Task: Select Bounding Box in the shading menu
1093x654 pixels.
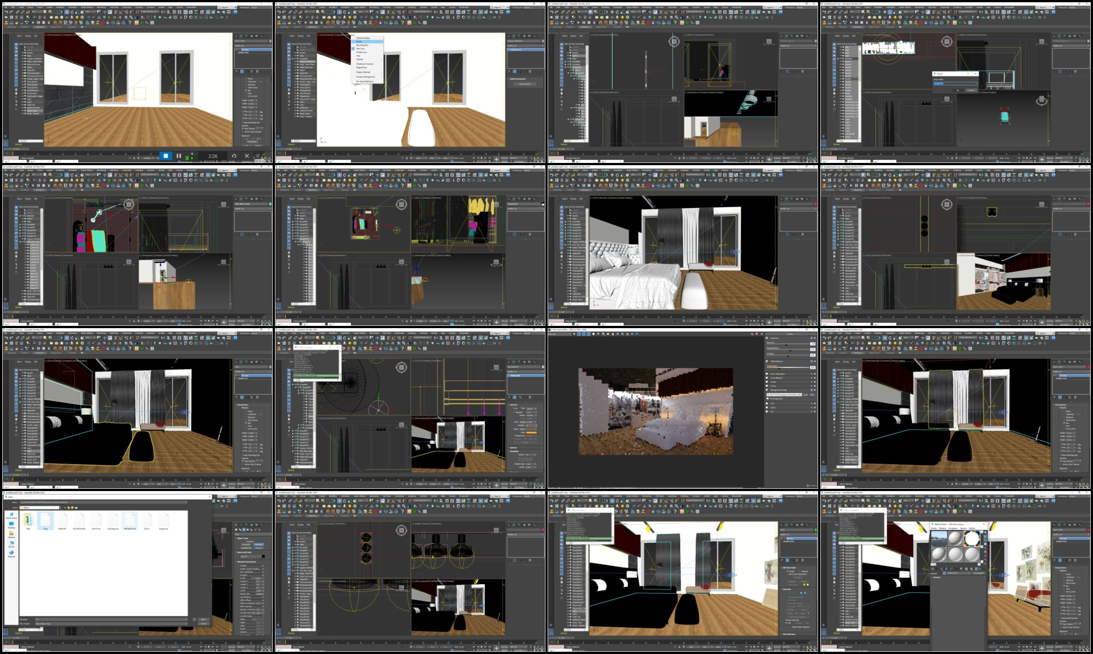Action: pyautogui.click(x=362, y=45)
